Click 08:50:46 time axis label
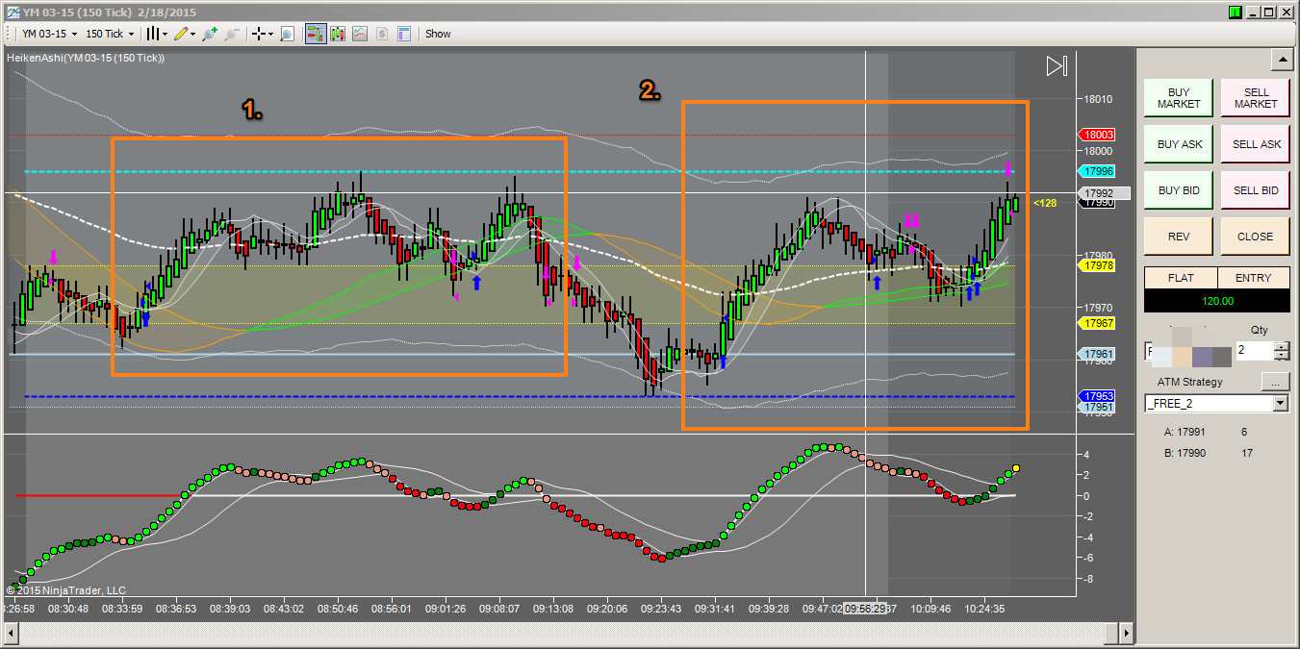 338,609
